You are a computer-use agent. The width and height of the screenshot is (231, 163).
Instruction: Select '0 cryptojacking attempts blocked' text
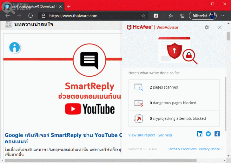pos(178,118)
